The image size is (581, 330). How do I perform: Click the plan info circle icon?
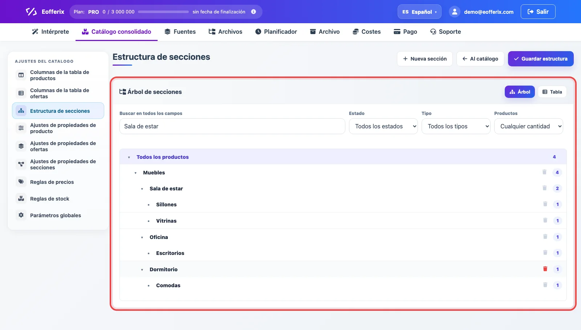pos(253,12)
